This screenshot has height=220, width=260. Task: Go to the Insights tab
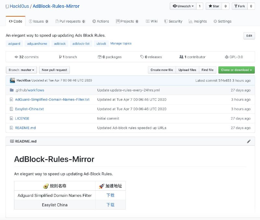[x=198, y=21]
